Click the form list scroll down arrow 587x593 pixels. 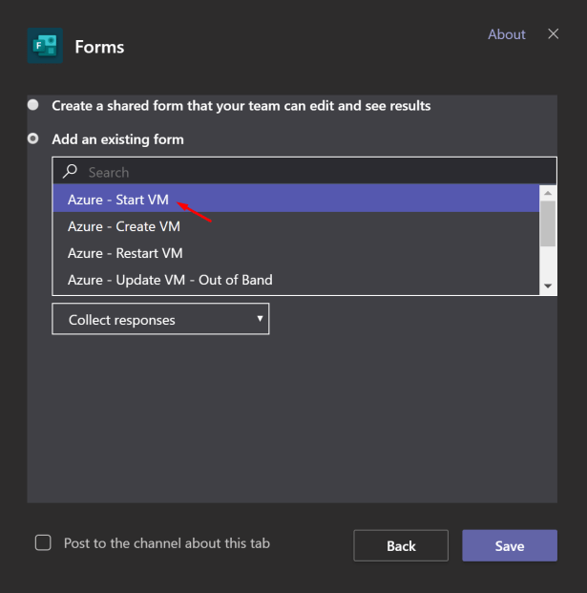(548, 286)
